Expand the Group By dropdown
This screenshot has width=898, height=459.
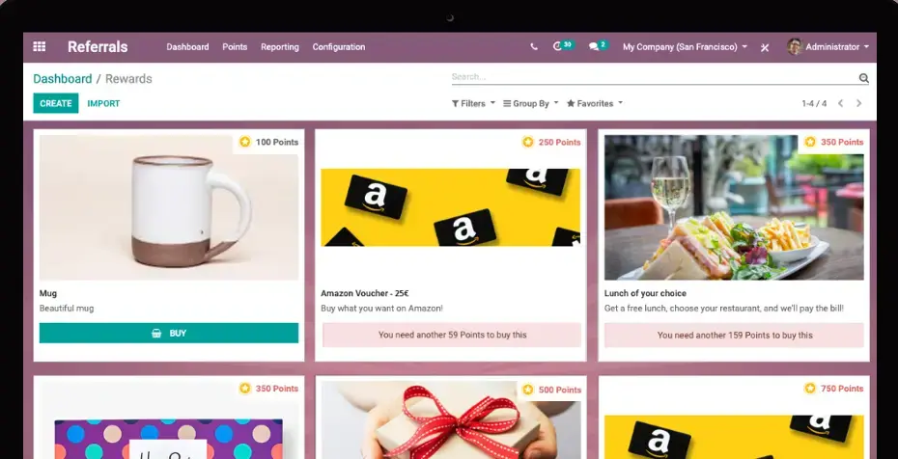pos(530,103)
